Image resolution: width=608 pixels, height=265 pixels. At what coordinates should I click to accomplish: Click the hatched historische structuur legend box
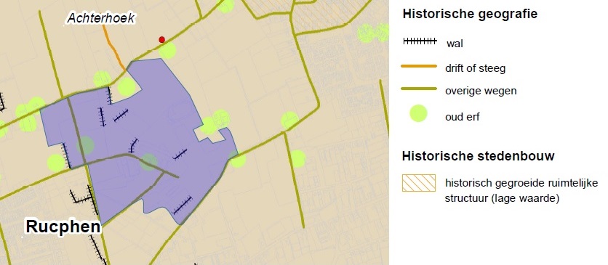[x=419, y=183]
